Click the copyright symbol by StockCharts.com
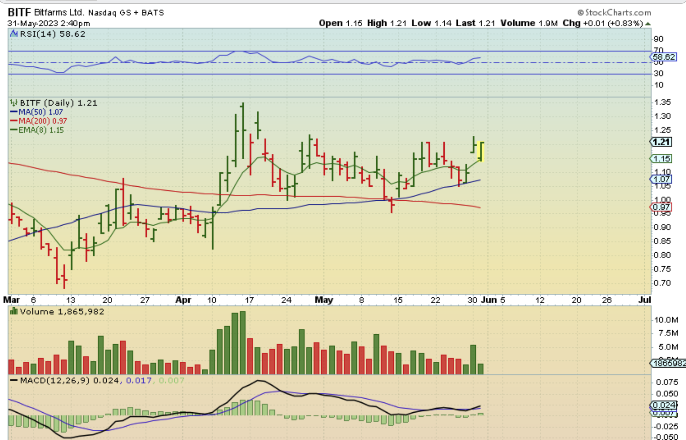The image size is (686, 440). (x=580, y=13)
